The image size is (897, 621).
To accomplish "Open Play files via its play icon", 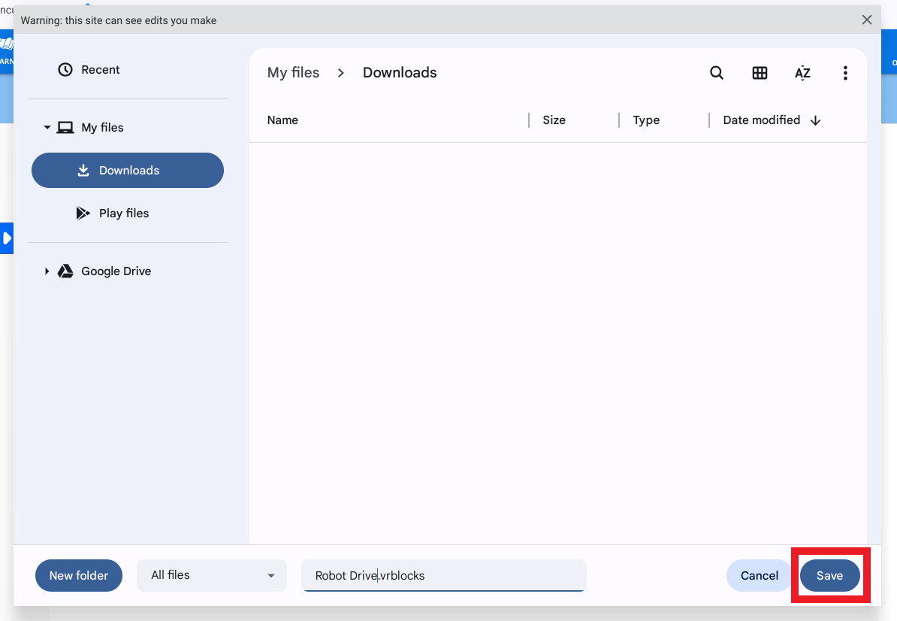I will 83,213.
